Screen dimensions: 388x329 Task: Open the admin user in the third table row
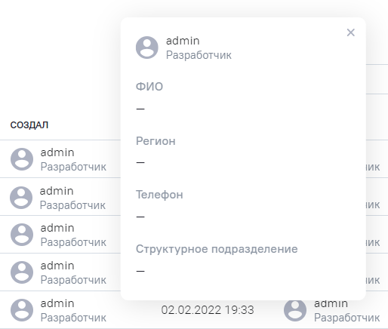pyautogui.click(x=57, y=228)
